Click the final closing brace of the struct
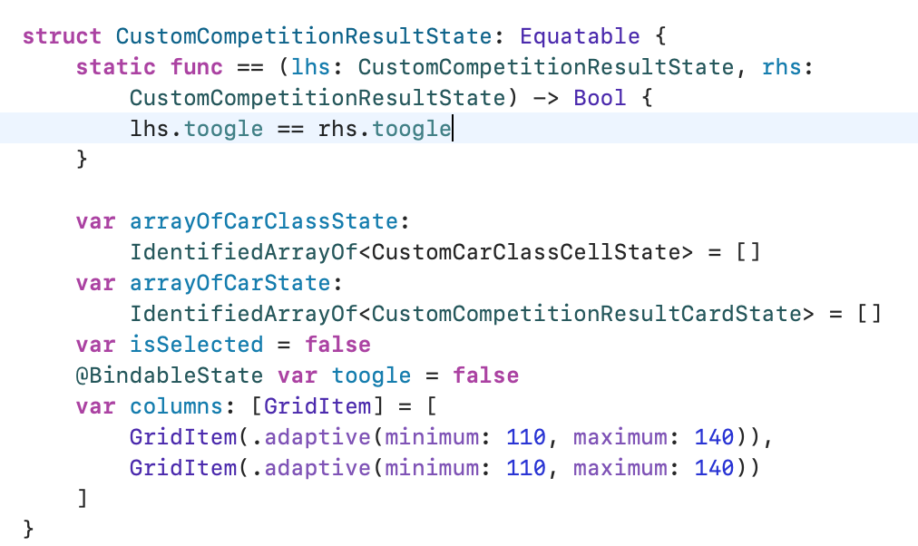The height and width of the screenshot is (546, 918). tap(28, 529)
